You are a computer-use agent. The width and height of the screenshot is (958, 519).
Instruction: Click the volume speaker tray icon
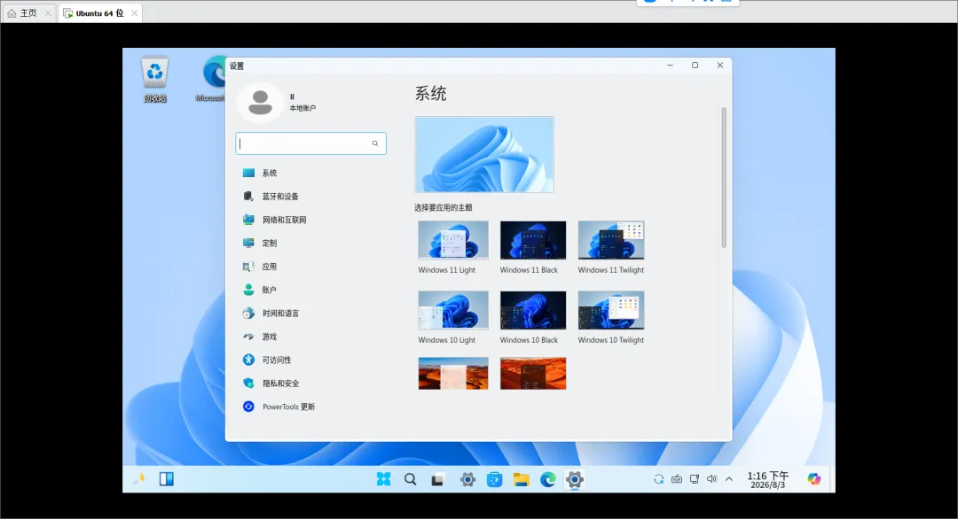[711, 479]
